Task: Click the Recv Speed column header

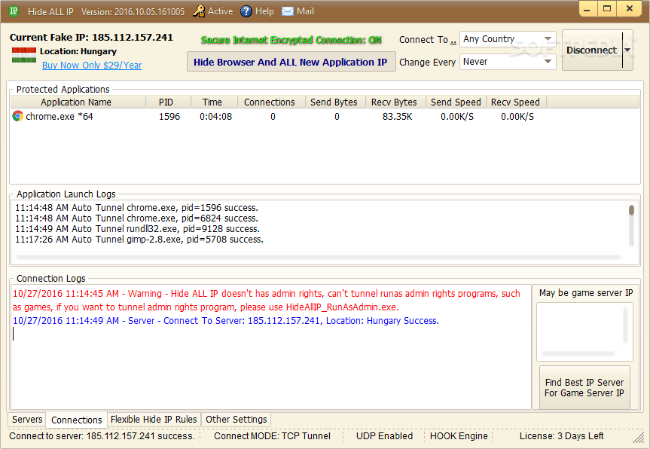Action: (x=517, y=102)
